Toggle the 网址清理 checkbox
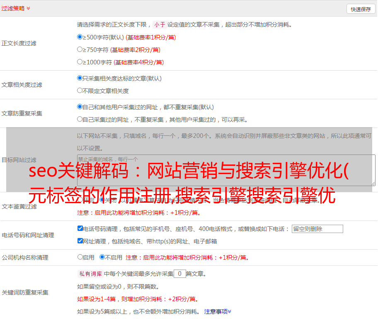 [80, 241]
